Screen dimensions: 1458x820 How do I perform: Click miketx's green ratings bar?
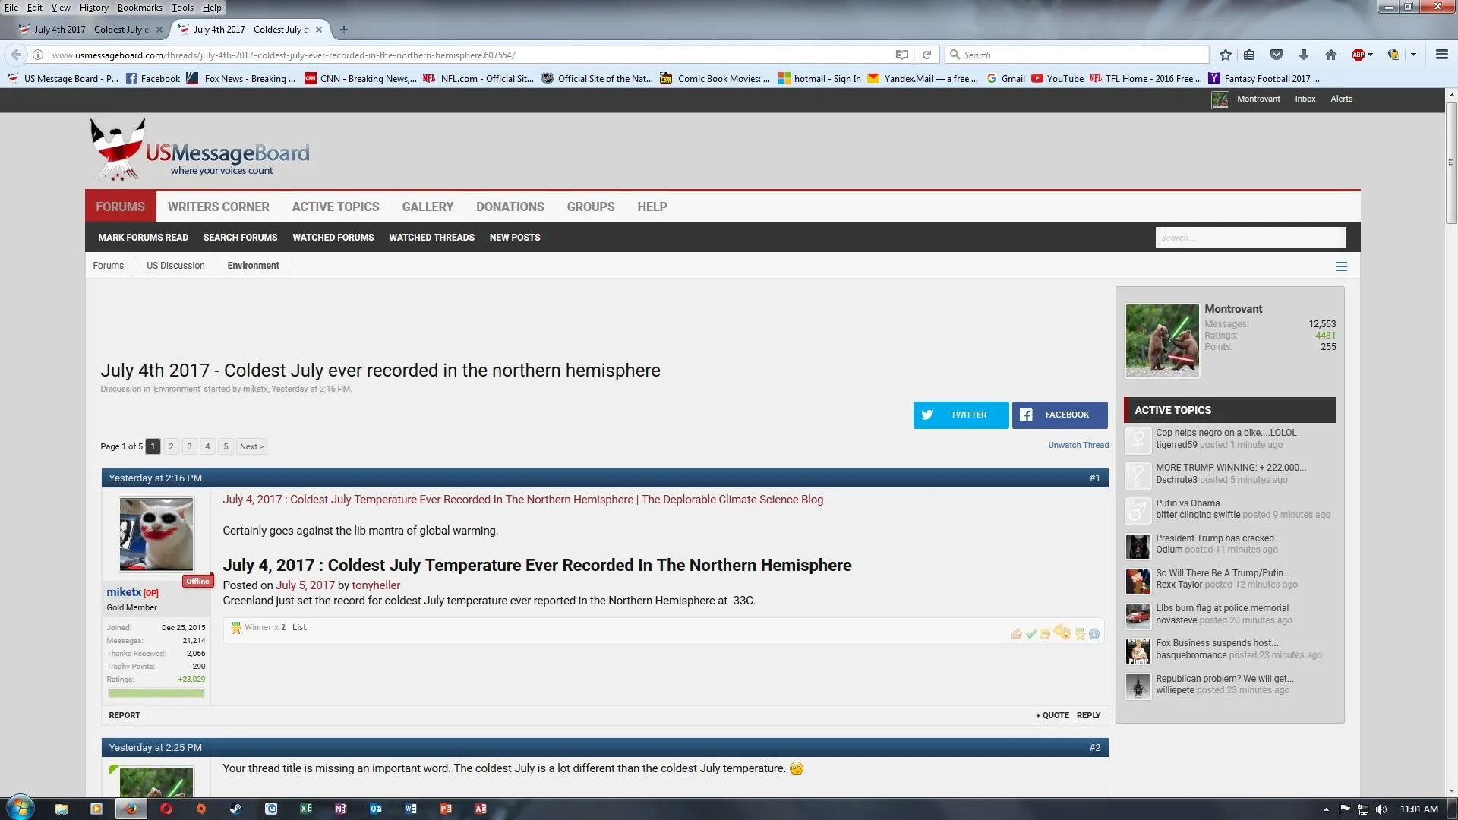[x=156, y=693]
